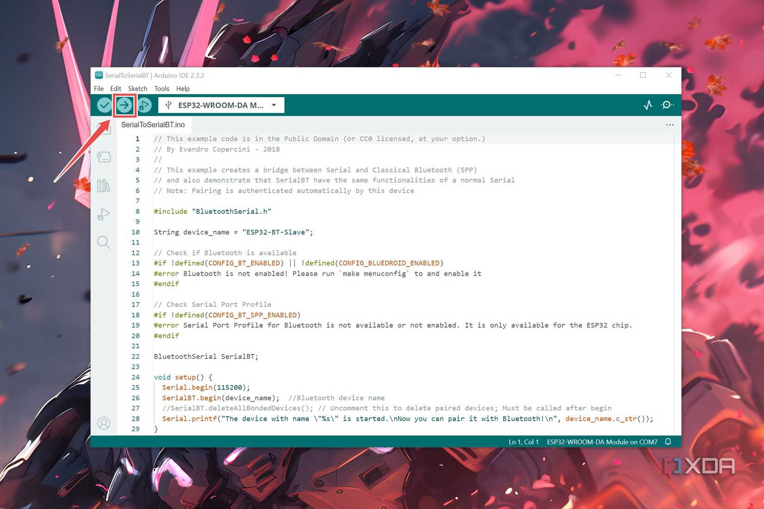Screen dimensions: 764x509
Task: Minimize the Arduino IDE window
Action: (x=618, y=75)
